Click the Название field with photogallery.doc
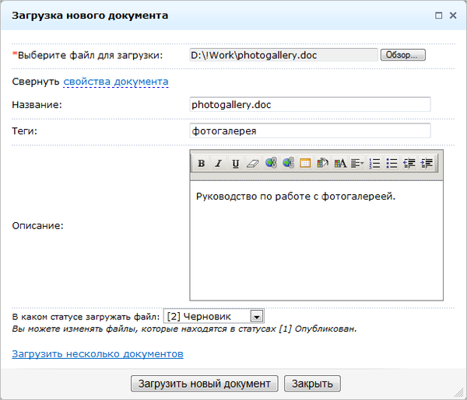 tap(310, 105)
